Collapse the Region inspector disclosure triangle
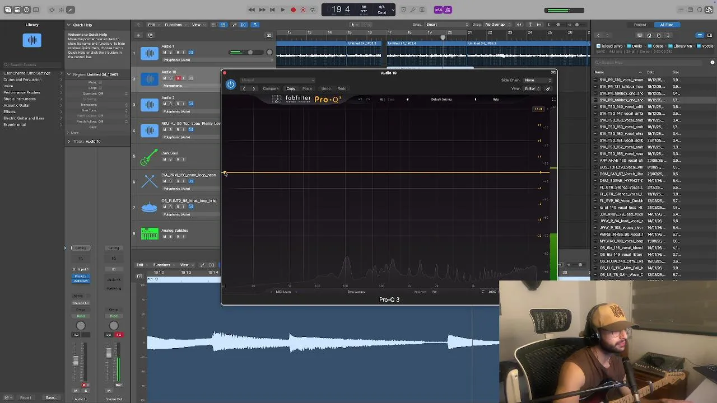 pyautogui.click(x=69, y=74)
